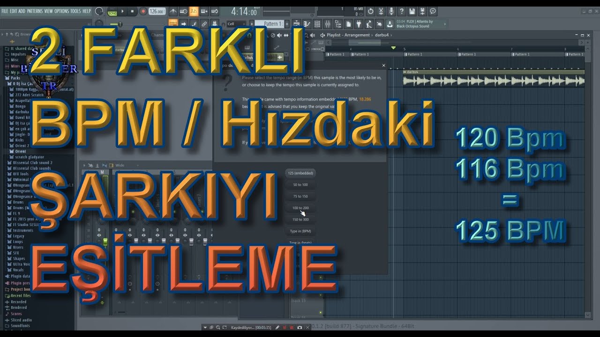Expand the Orient folder in browser
This screenshot has height=337, width=600.
17,151
